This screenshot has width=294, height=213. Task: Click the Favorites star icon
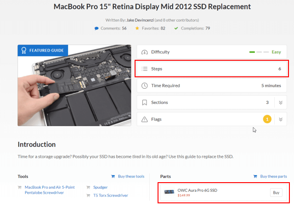(137, 28)
